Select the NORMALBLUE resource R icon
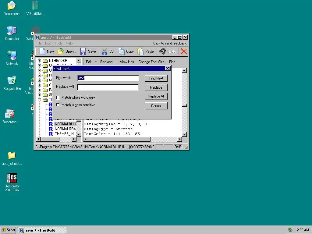 (x=51, y=124)
